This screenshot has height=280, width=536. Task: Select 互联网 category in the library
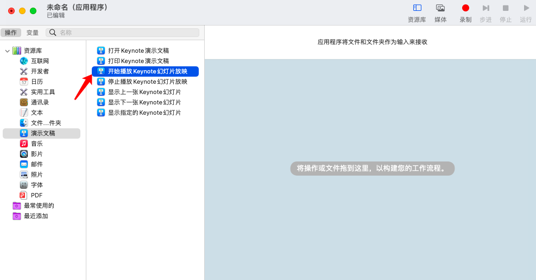click(40, 61)
